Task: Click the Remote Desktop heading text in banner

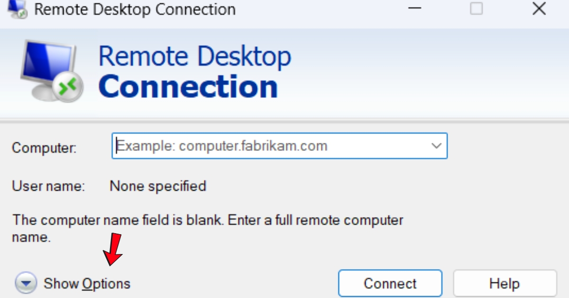Action: (x=194, y=56)
